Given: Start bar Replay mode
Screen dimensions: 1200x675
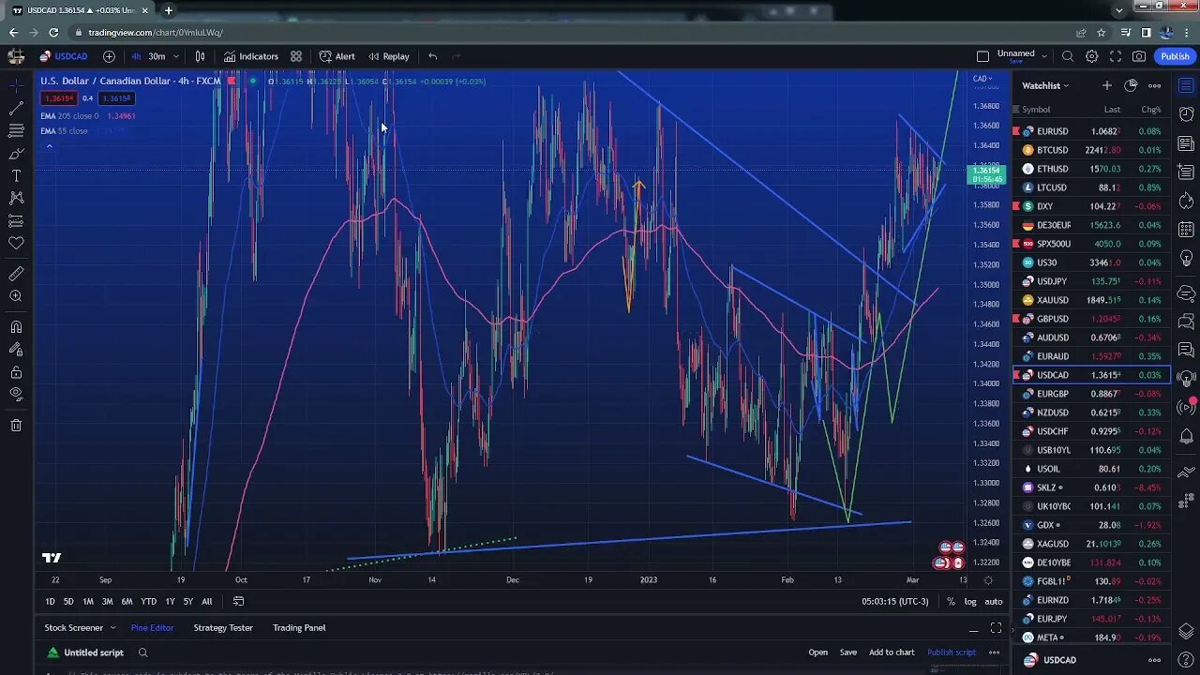Looking at the screenshot, I should tap(389, 56).
